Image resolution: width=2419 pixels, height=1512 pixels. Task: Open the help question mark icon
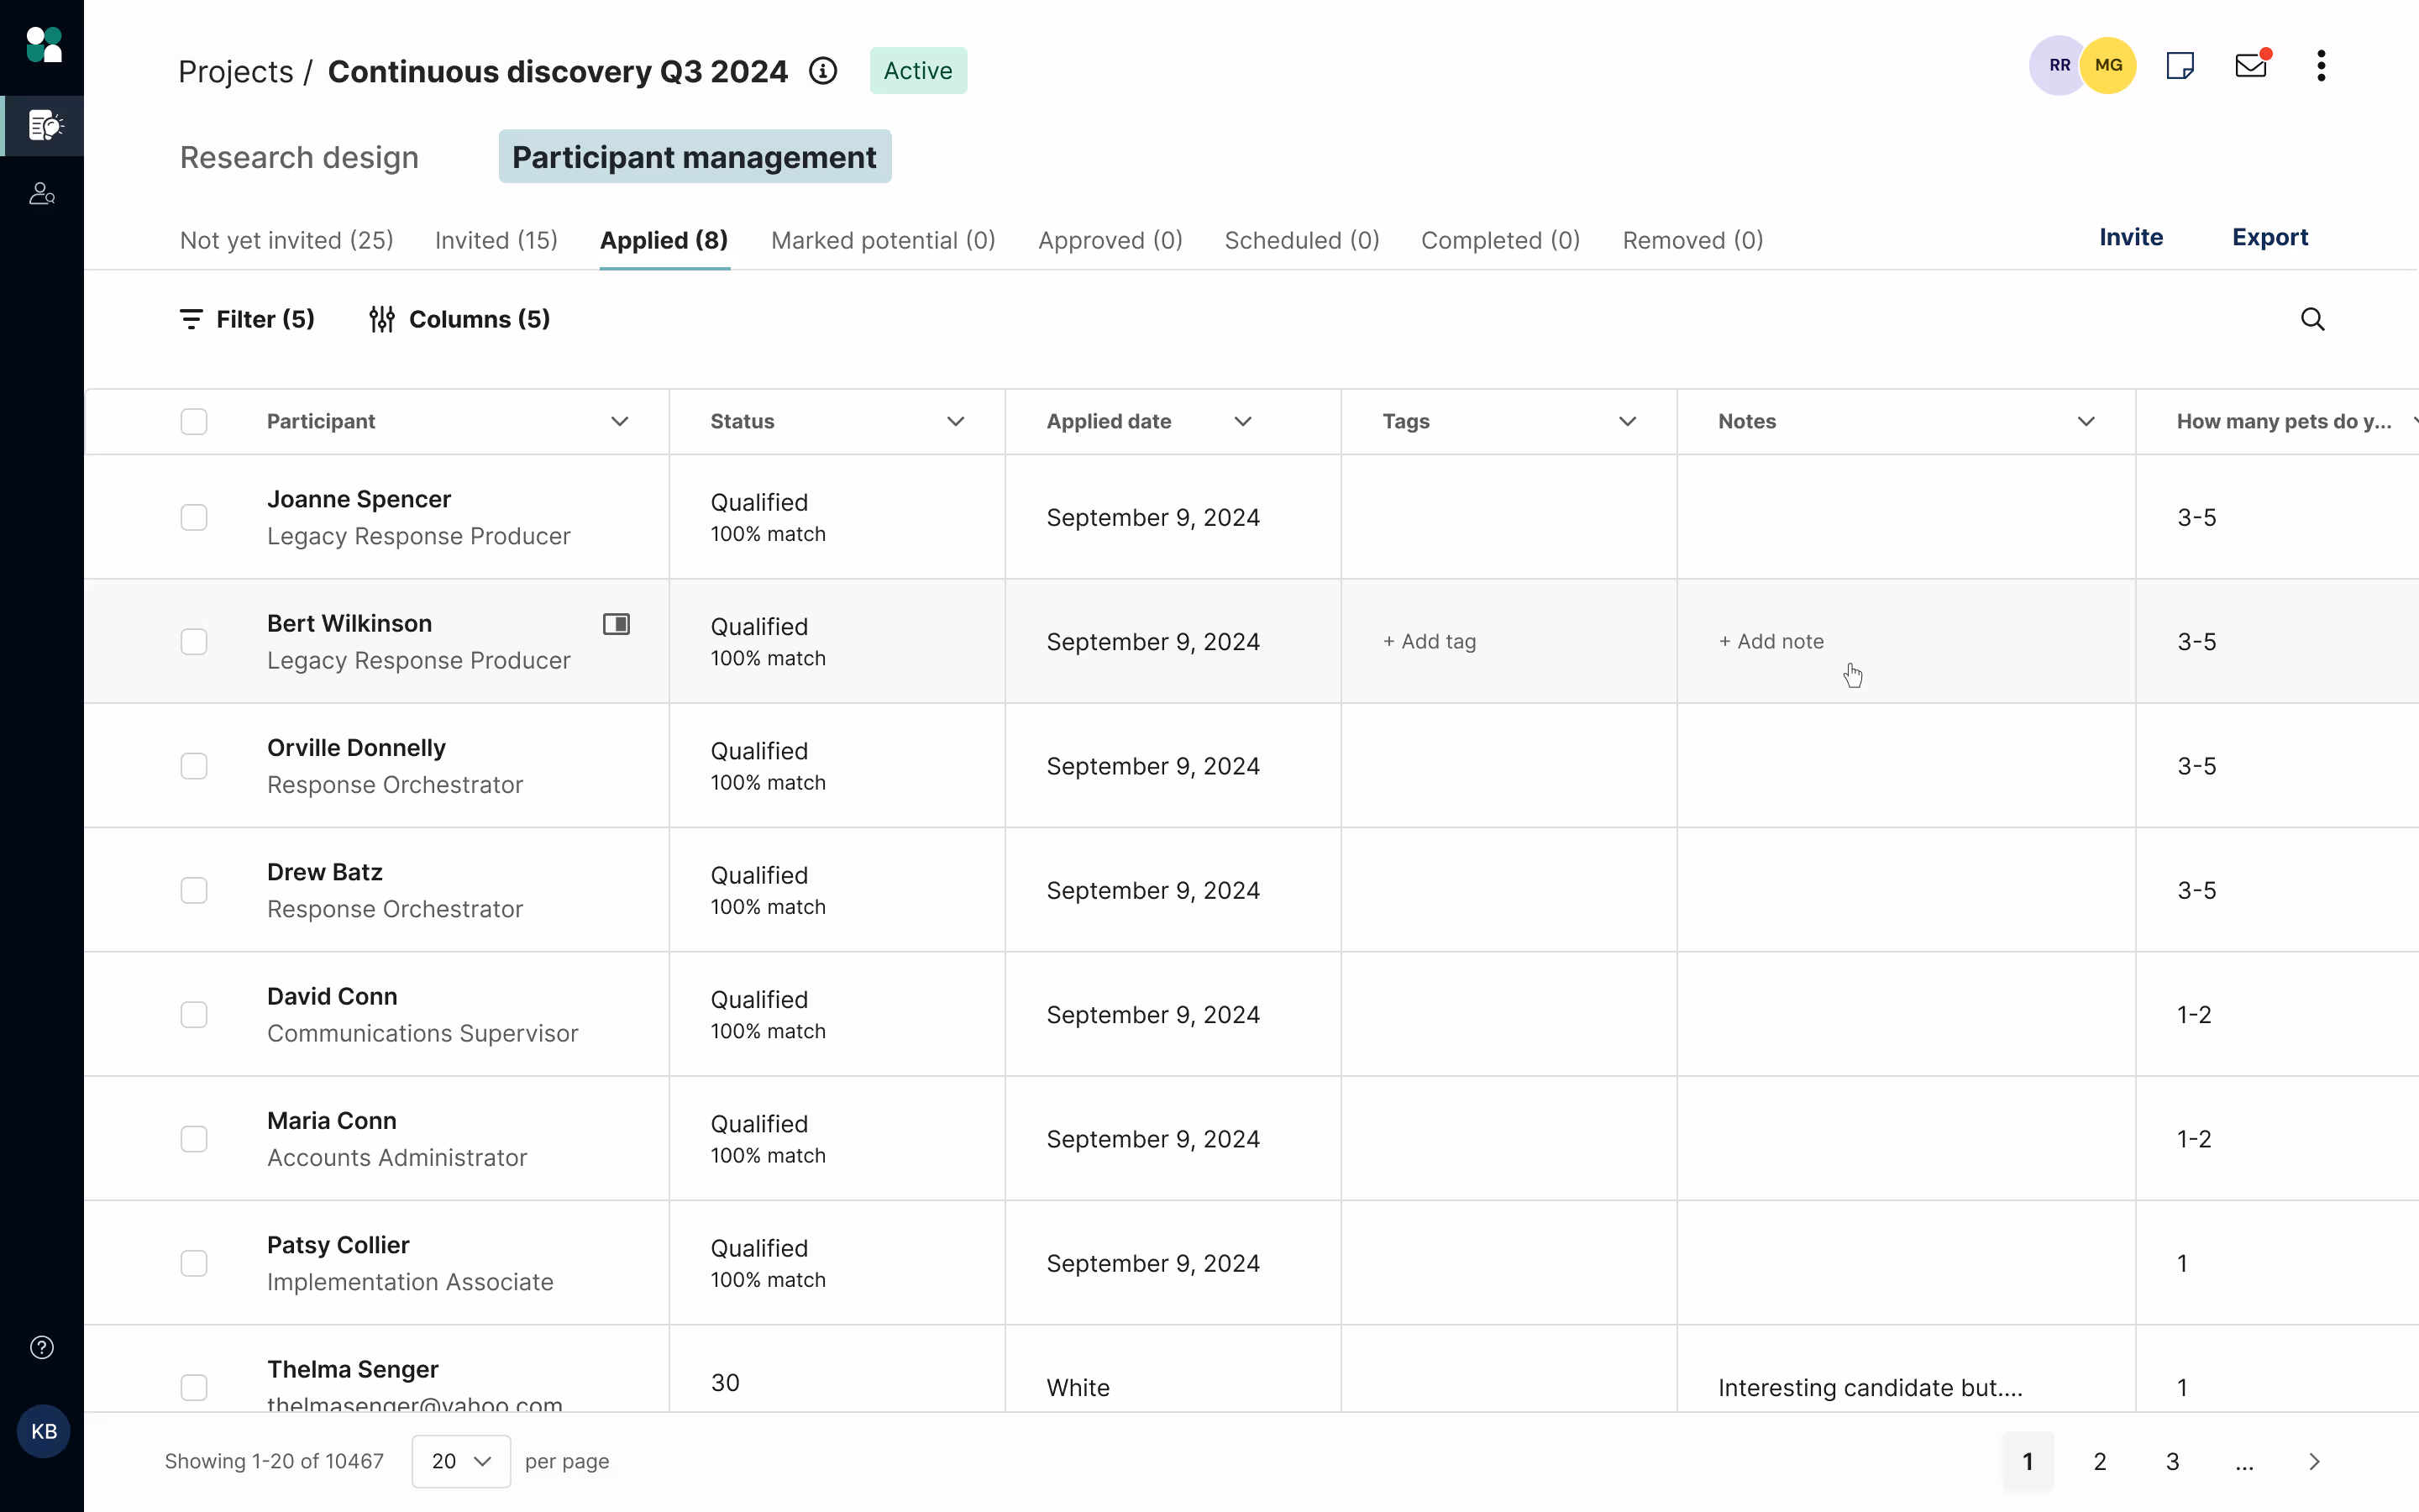[x=42, y=1347]
